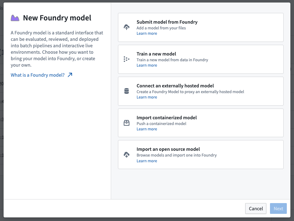This screenshot has width=294, height=221.
Task: Open Learn more under Connect an externally hosted model
Action: coord(147,97)
